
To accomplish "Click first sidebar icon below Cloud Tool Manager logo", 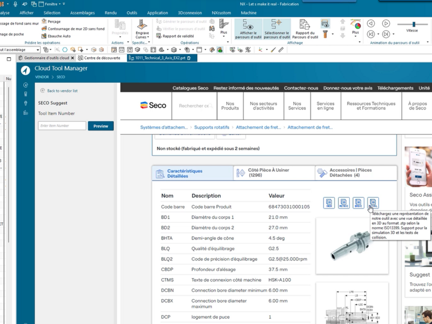I will click(x=25, y=85).
